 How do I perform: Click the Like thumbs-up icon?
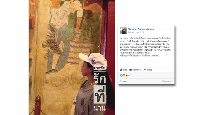click(121, 70)
